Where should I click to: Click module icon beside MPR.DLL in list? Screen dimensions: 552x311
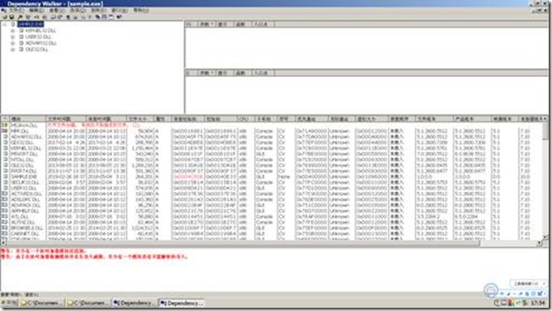click(5, 130)
